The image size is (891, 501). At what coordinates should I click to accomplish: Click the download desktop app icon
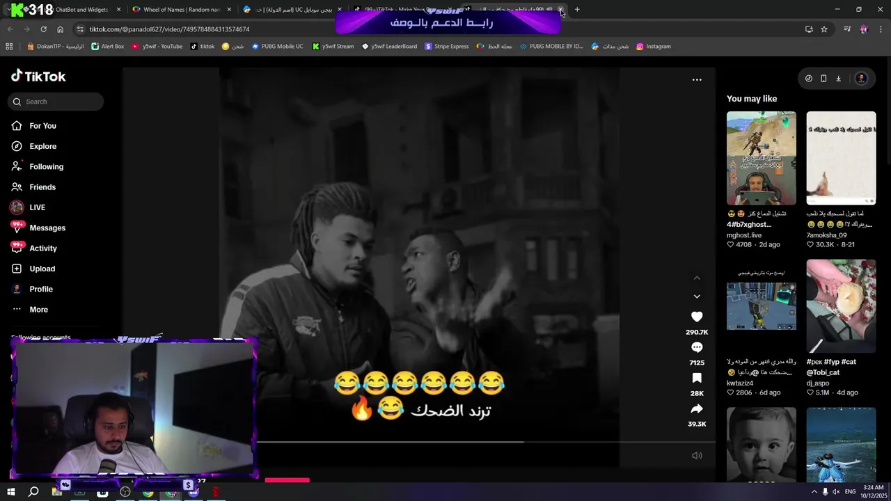838,79
